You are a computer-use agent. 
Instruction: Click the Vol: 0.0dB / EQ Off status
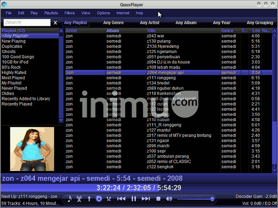(259, 203)
